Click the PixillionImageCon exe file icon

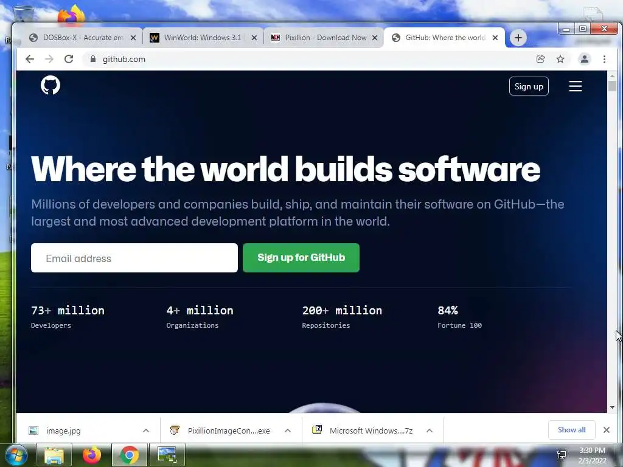[175, 431]
